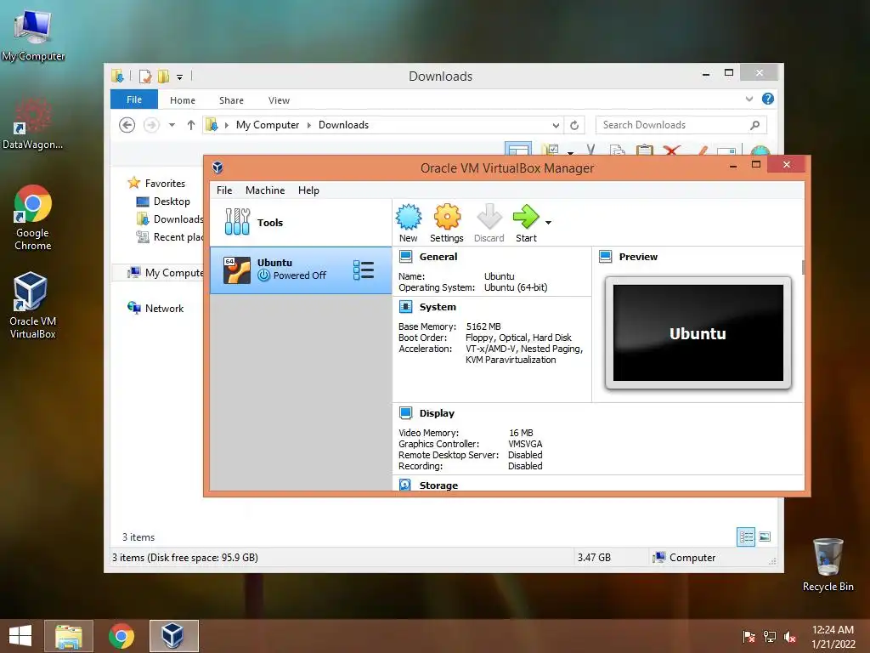Open recent locations dropdown in Downloads

[172, 125]
